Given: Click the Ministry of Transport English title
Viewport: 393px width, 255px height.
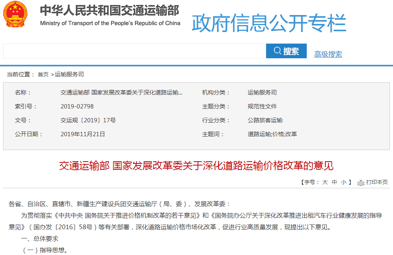Looking at the screenshot, I should 110,23.
